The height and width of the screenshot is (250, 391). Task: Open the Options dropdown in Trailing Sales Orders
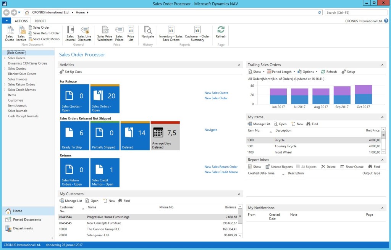click(x=308, y=72)
